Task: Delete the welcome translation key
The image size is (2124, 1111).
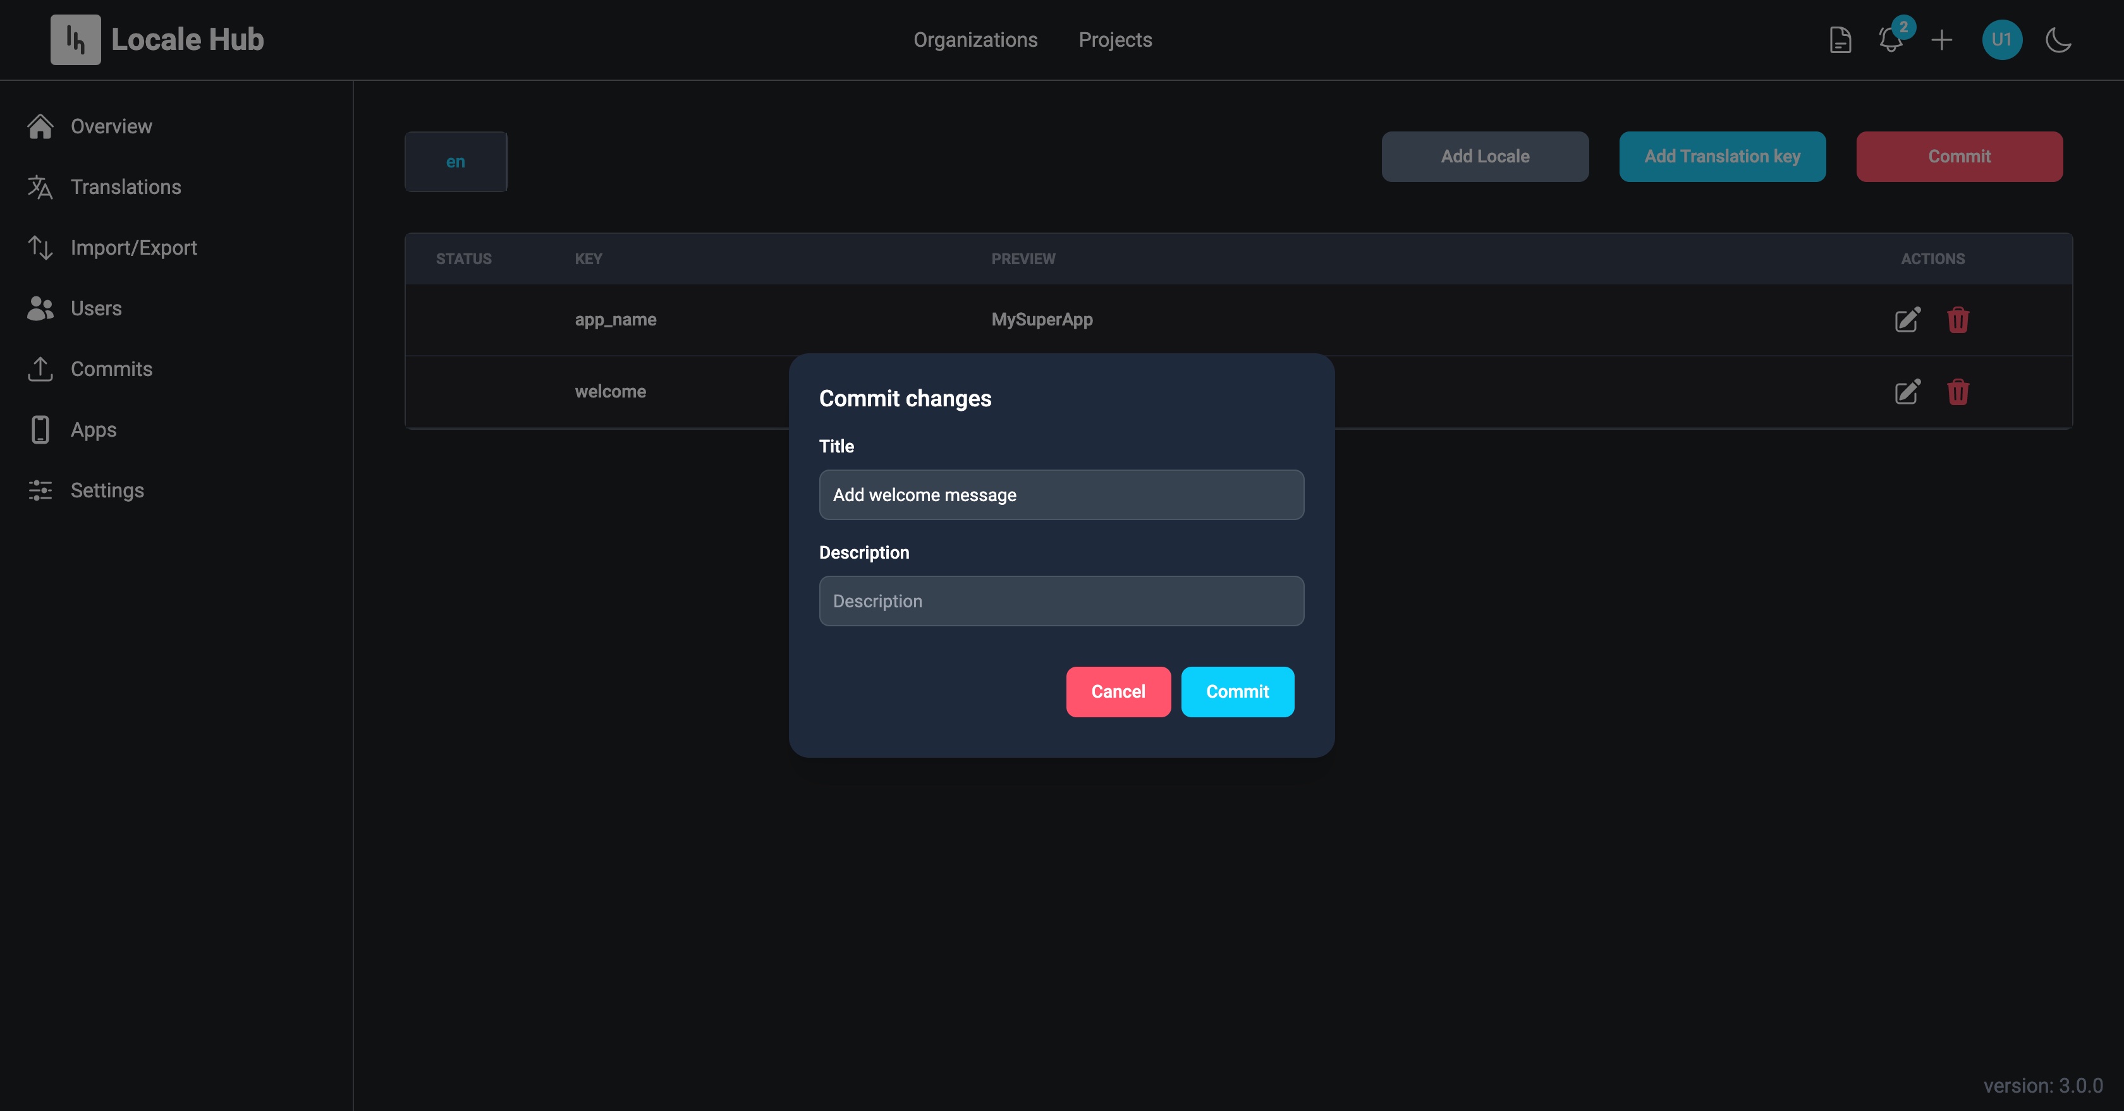Action: pos(1958,391)
